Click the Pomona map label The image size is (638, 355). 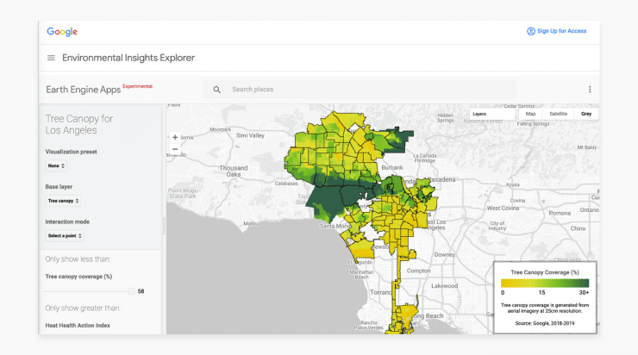click(560, 213)
